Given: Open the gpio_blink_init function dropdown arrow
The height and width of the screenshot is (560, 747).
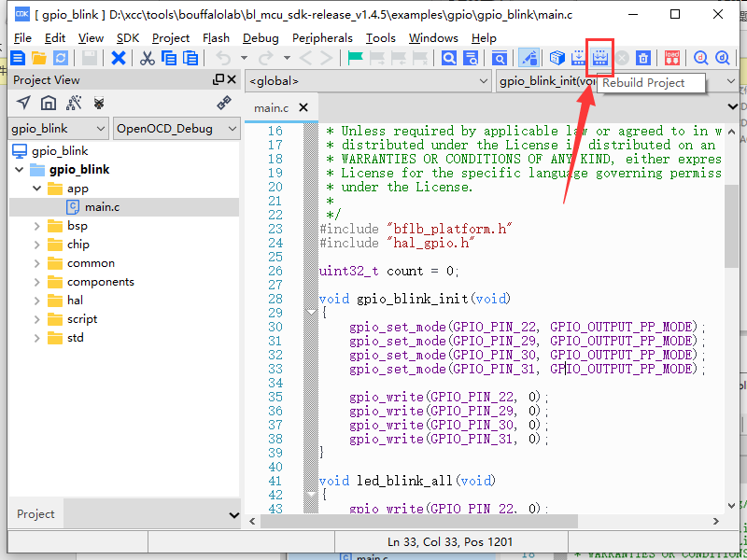Looking at the screenshot, I should [x=731, y=81].
